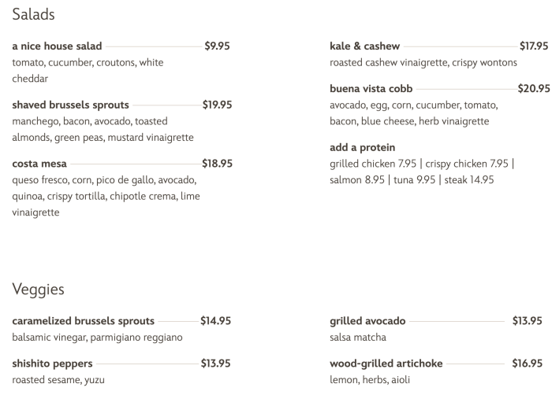Click the $9.95 house salad price
Image resolution: width=552 pixels, height=395 pixels.
pos(217,46)
